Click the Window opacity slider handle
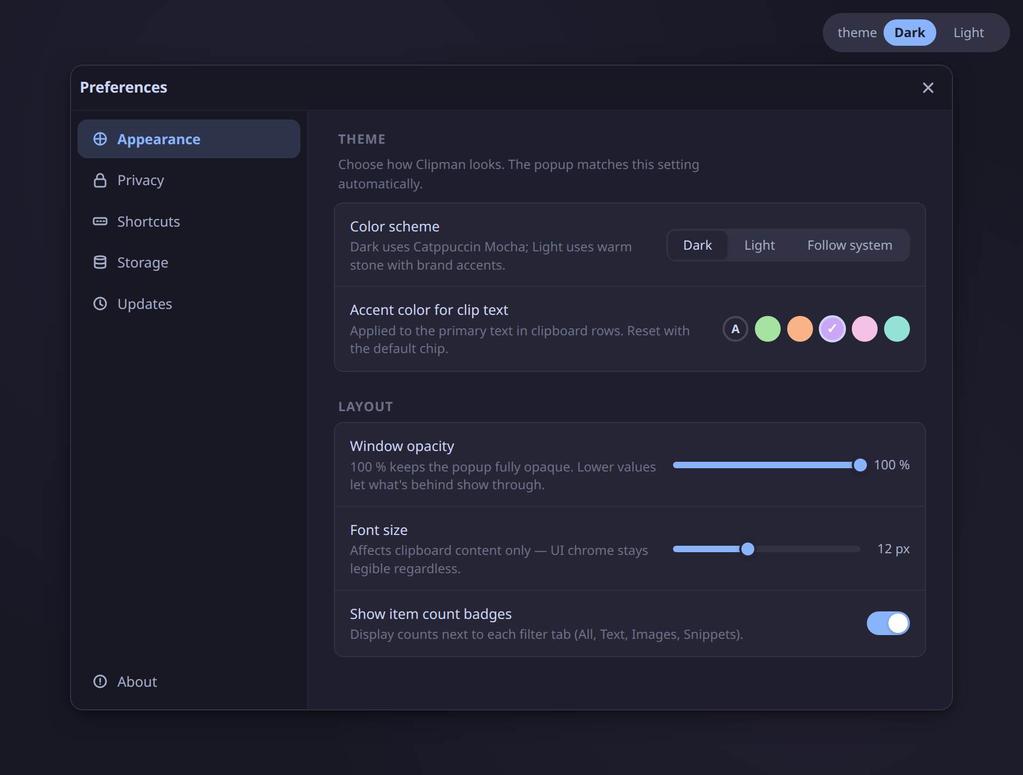1023x775 pixels. 860,465
